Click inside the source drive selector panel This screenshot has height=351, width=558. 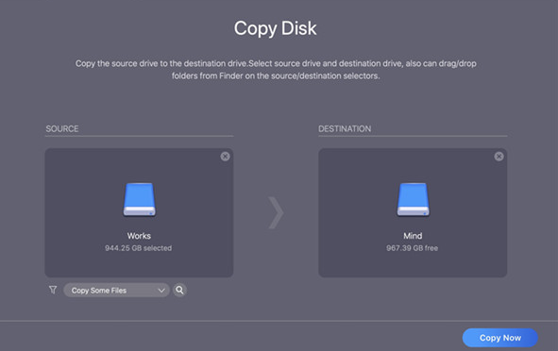click(x=139, y=212)
